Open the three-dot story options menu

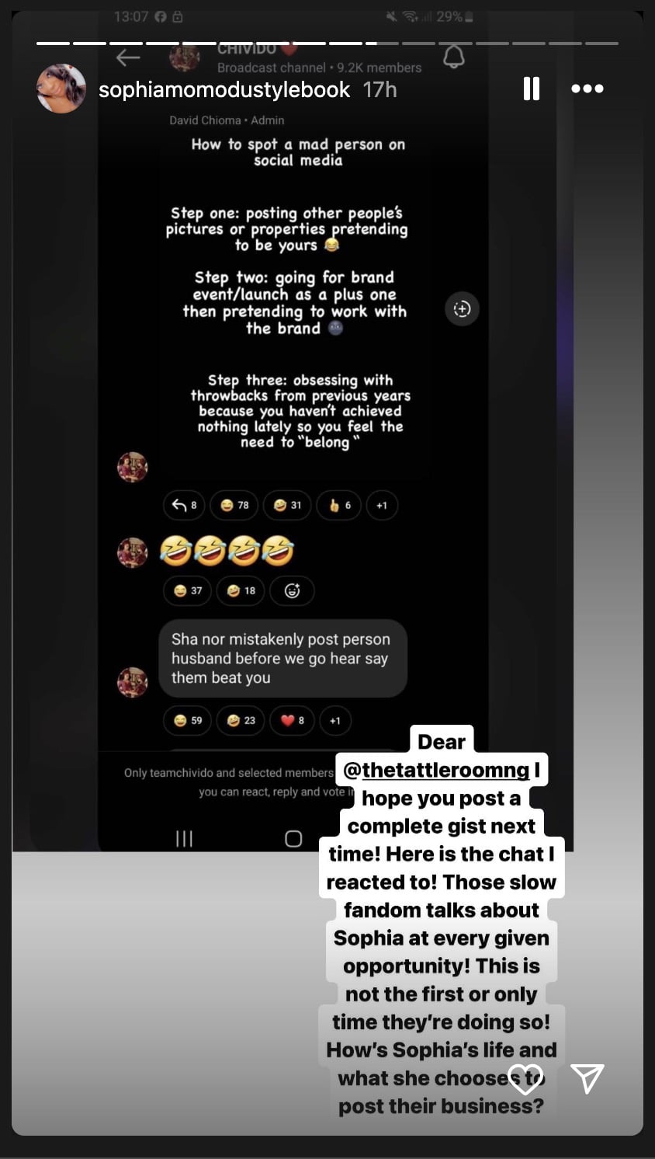587,89
